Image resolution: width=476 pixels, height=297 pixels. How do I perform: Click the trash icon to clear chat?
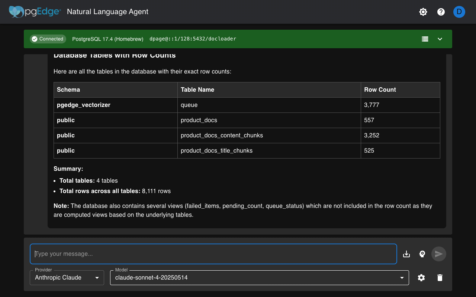(x=440, y=278)
